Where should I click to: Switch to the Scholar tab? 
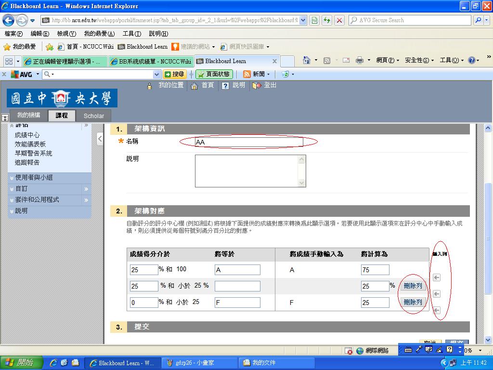click(x=93, y=116)
